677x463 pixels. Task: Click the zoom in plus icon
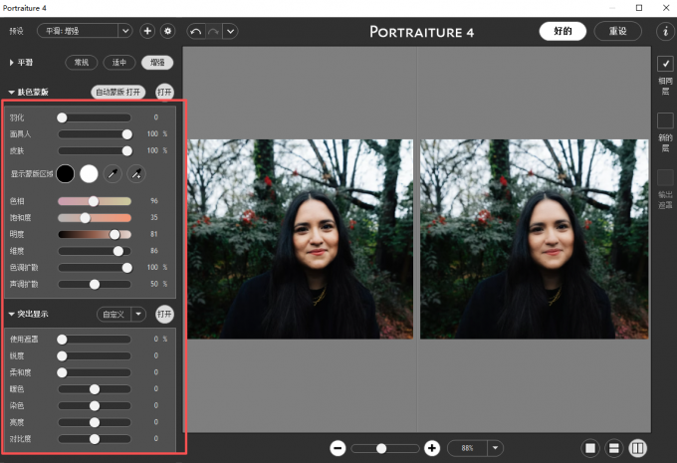pos(432,448)
